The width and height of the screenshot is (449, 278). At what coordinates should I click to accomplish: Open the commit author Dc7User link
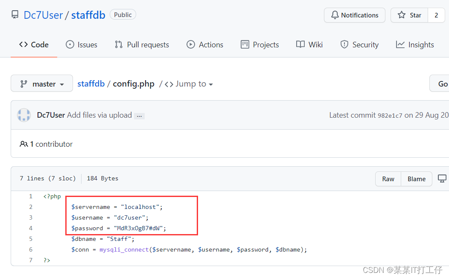[51, 115]
